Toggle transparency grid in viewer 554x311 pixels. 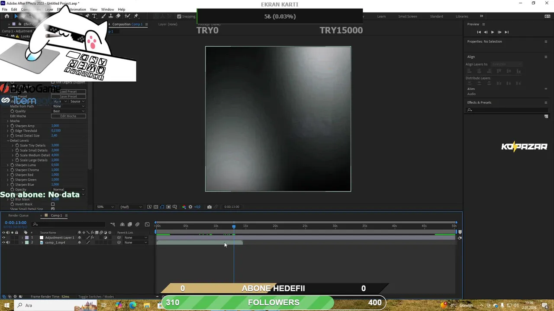(156, 207)
